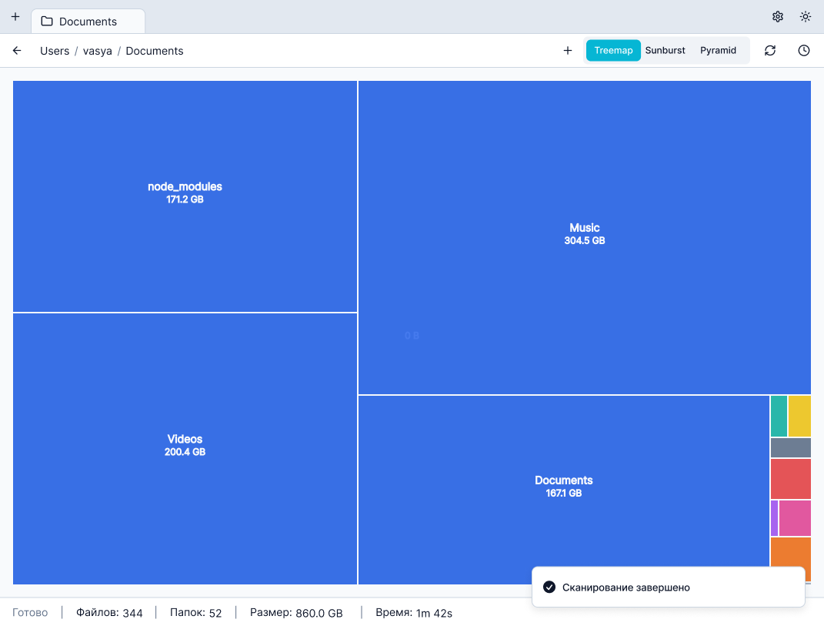Switch to Treemap view
The height and width of the screenshot is (626, 824).
point(613,51)
